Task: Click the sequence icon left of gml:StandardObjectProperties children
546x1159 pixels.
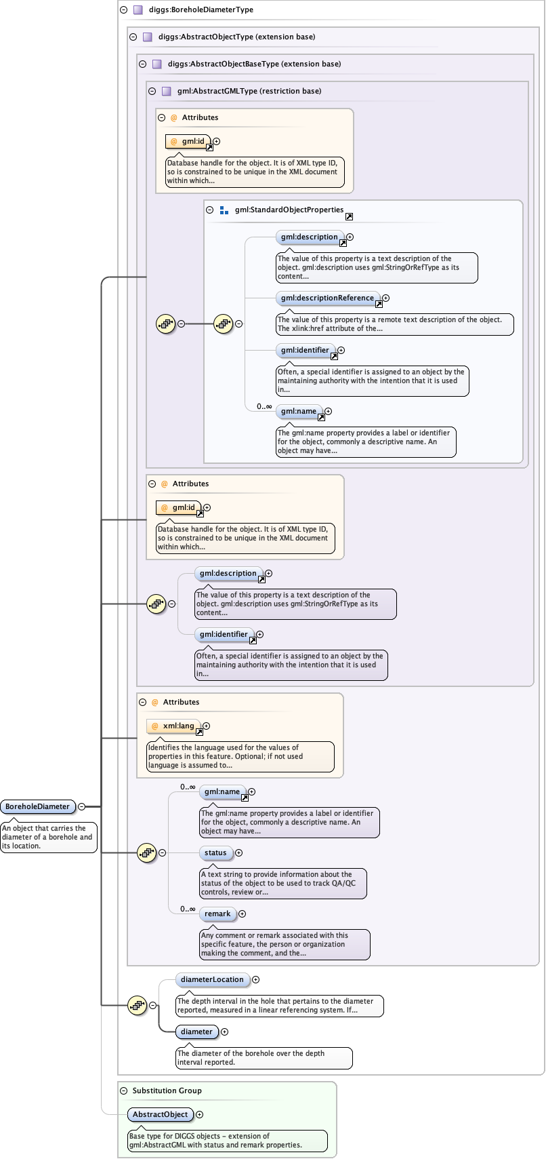Action: (x=223, y=324)
